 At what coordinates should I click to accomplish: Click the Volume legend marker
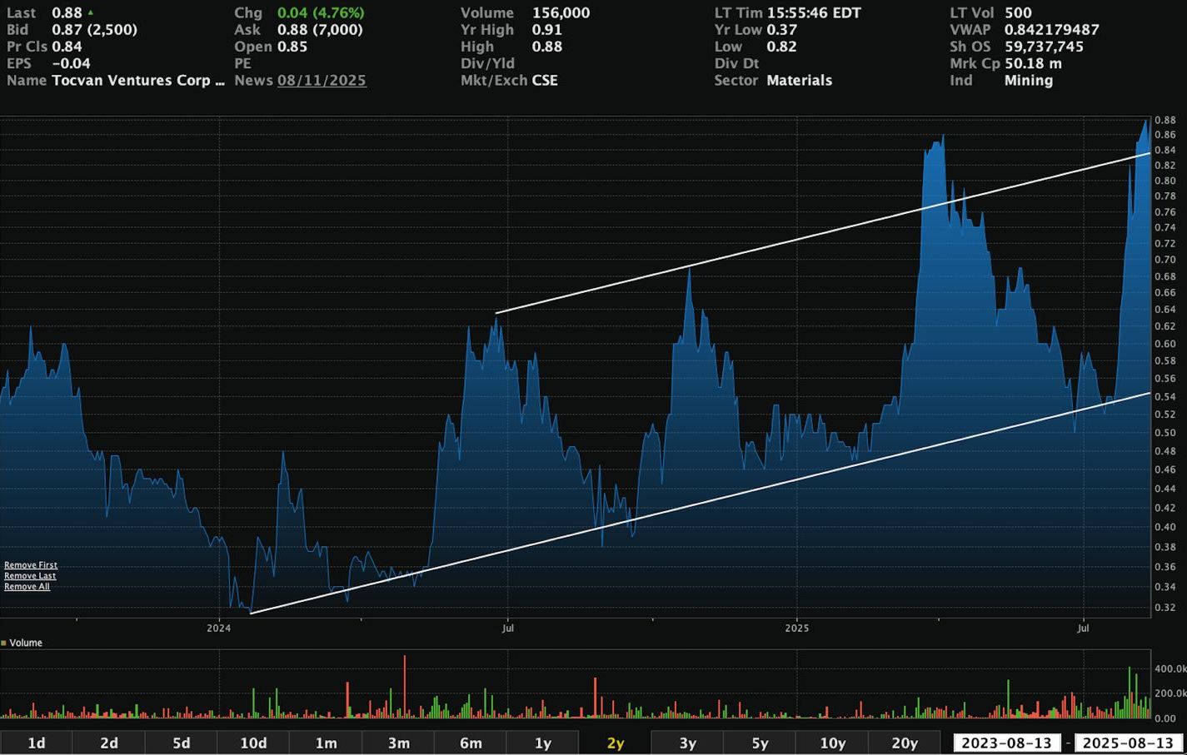pos(4,643)
